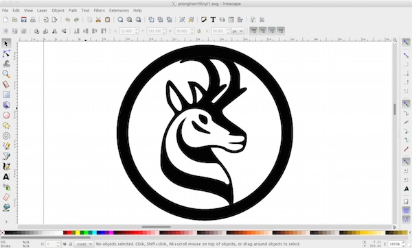
Task: Select the Bezier pen tool
Action: click(6, 156)
